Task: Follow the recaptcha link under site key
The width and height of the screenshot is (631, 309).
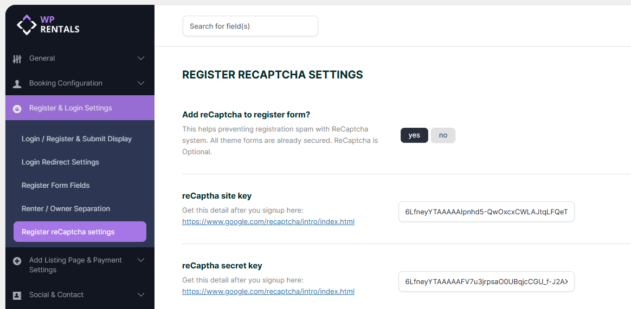Action: point(268,222)
